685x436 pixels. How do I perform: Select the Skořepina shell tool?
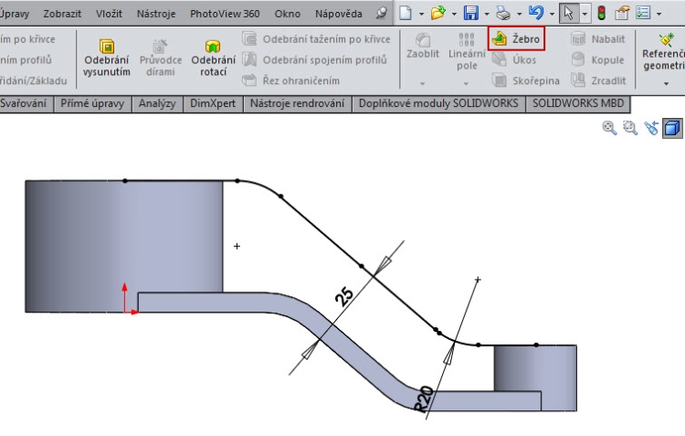click(526, 80)
